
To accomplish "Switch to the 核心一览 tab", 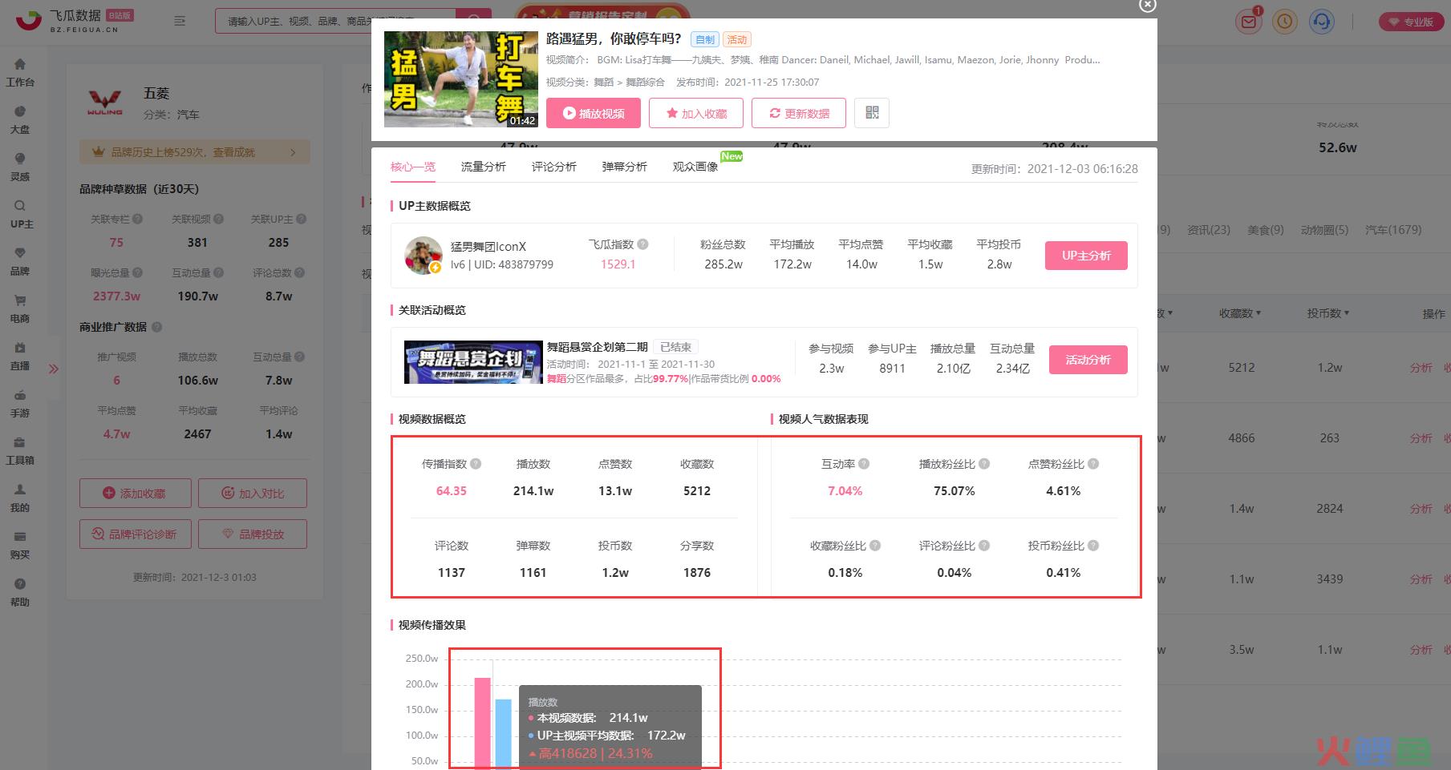I will click(413, 167).
